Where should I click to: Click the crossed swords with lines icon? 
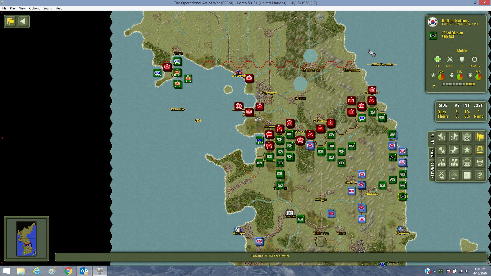(454, 175)
